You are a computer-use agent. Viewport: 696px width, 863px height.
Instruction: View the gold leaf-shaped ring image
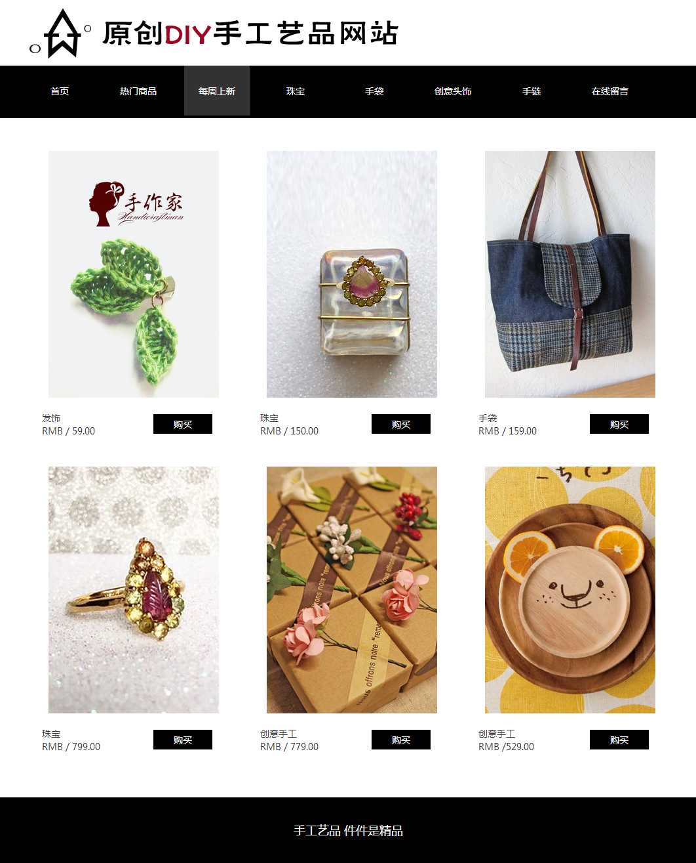pyautogui.click(x=134, y=590)
